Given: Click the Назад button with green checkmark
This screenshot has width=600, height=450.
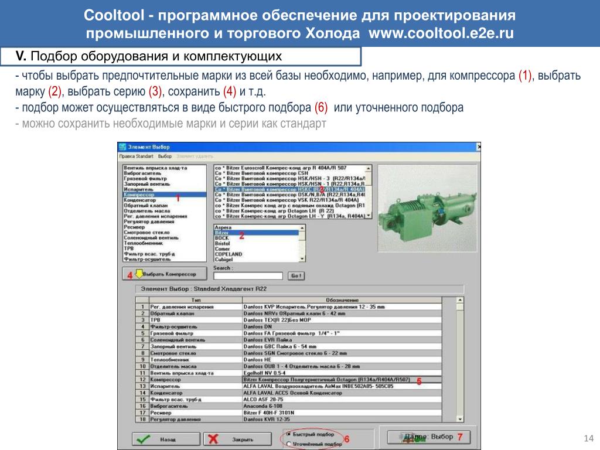Looking at the screenshot, I should click(x=166, y=439).
